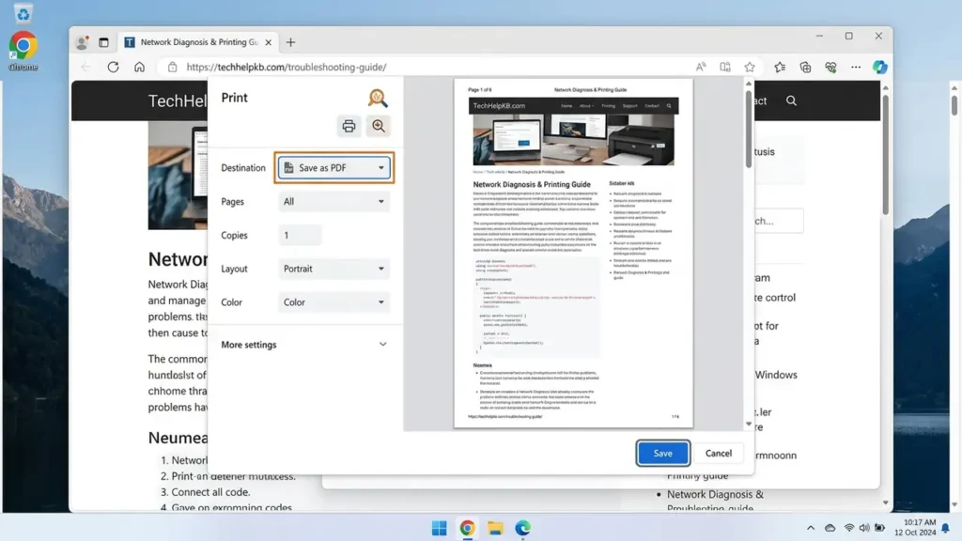This screenshot has height=541, width=962.
Task: Click the website search icon in header
Action: coord(791,100)
